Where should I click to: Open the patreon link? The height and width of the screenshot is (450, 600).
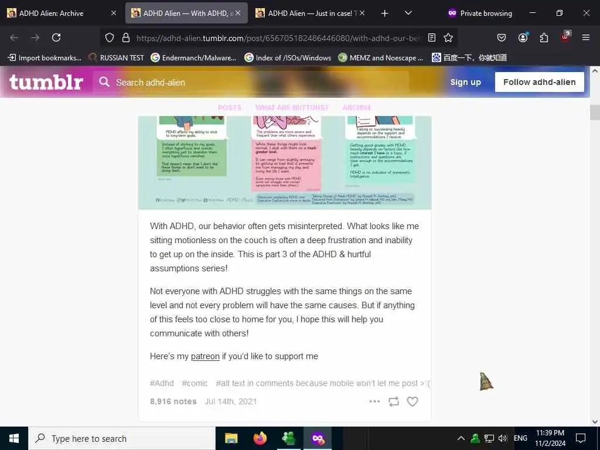205,356
